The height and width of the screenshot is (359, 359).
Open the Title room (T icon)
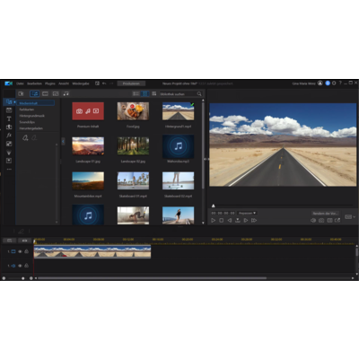(x=9, y=118)
